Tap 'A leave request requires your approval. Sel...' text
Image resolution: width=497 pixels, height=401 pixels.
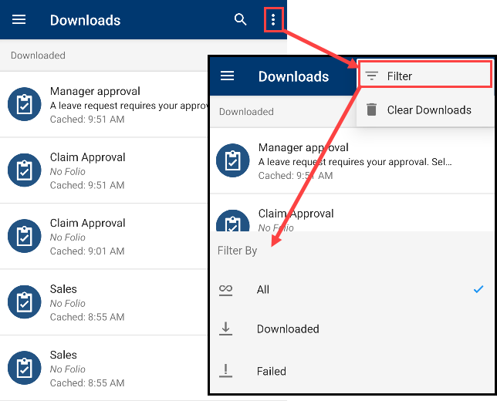(355, 162)
